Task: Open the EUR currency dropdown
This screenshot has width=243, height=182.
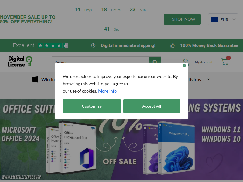Action: click(223, 19)
